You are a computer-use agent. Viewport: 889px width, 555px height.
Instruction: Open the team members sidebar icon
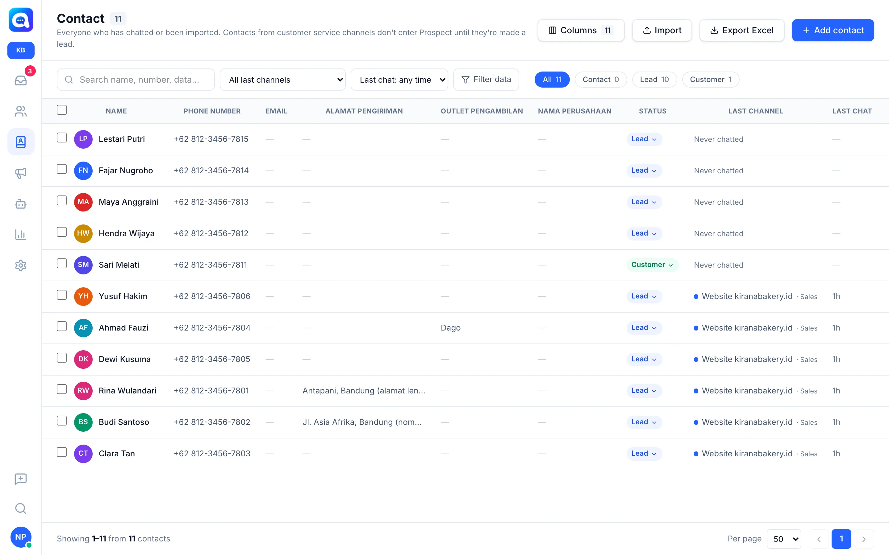tap(21, 111)
